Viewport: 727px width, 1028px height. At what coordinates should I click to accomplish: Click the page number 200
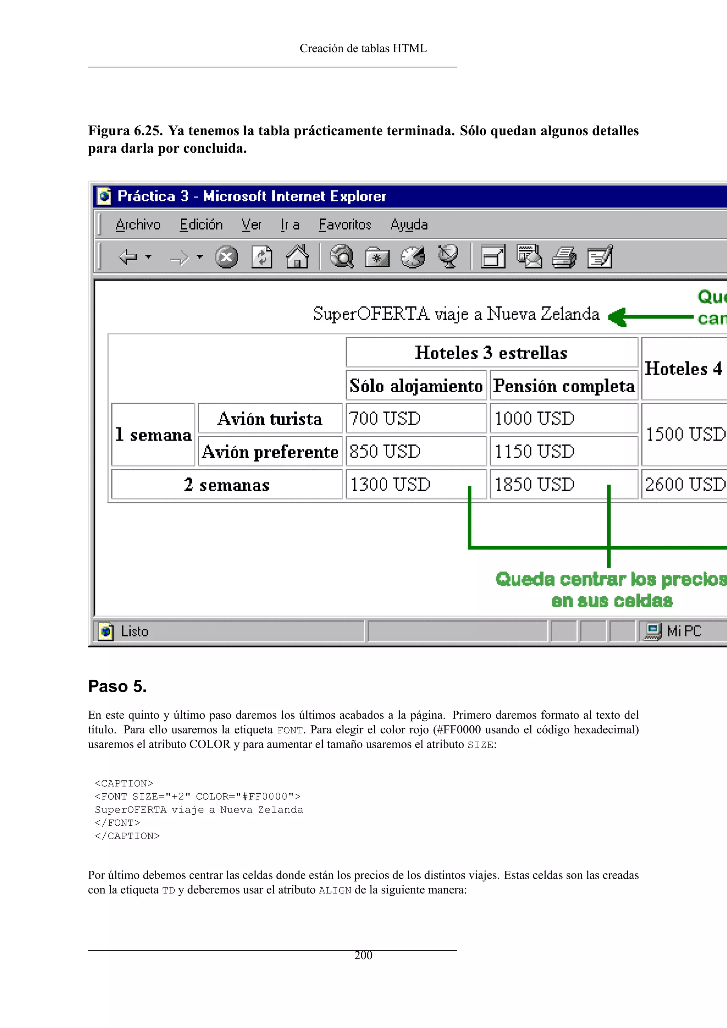point(363,956)
